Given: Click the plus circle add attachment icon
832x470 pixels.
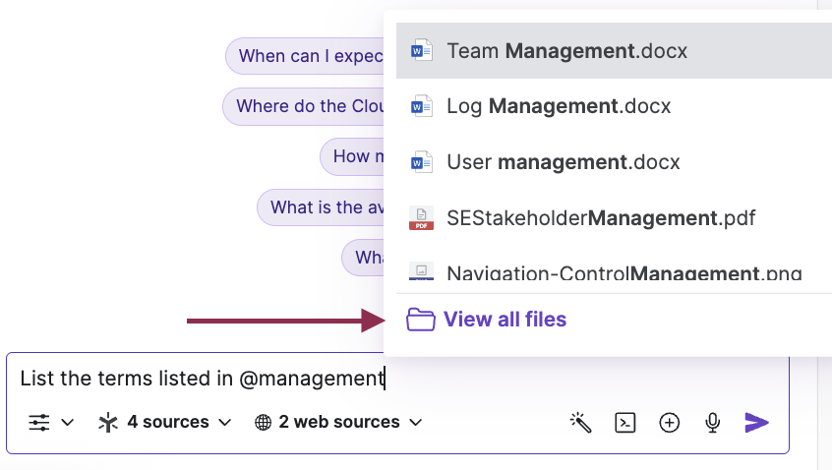Looking at the screenshot, I should [x=669, y=422].
